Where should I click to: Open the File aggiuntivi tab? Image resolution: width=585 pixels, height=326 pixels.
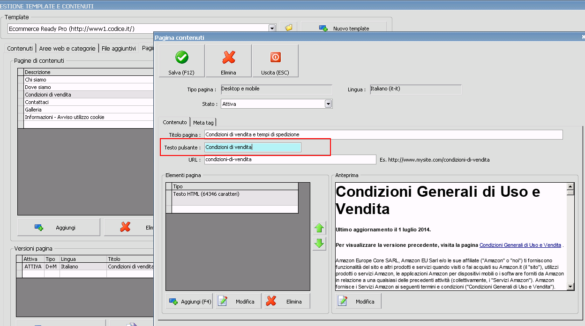tap(119, 48)
